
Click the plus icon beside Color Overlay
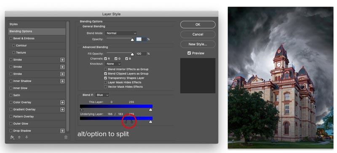pos(62,102)
